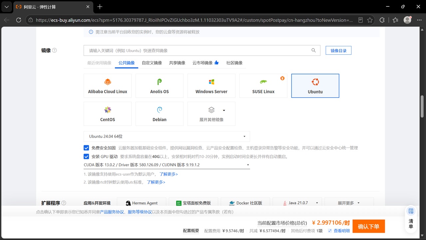Select the SUSE Linux image card
The image size is (426, 240).
(x=263, y=86)
